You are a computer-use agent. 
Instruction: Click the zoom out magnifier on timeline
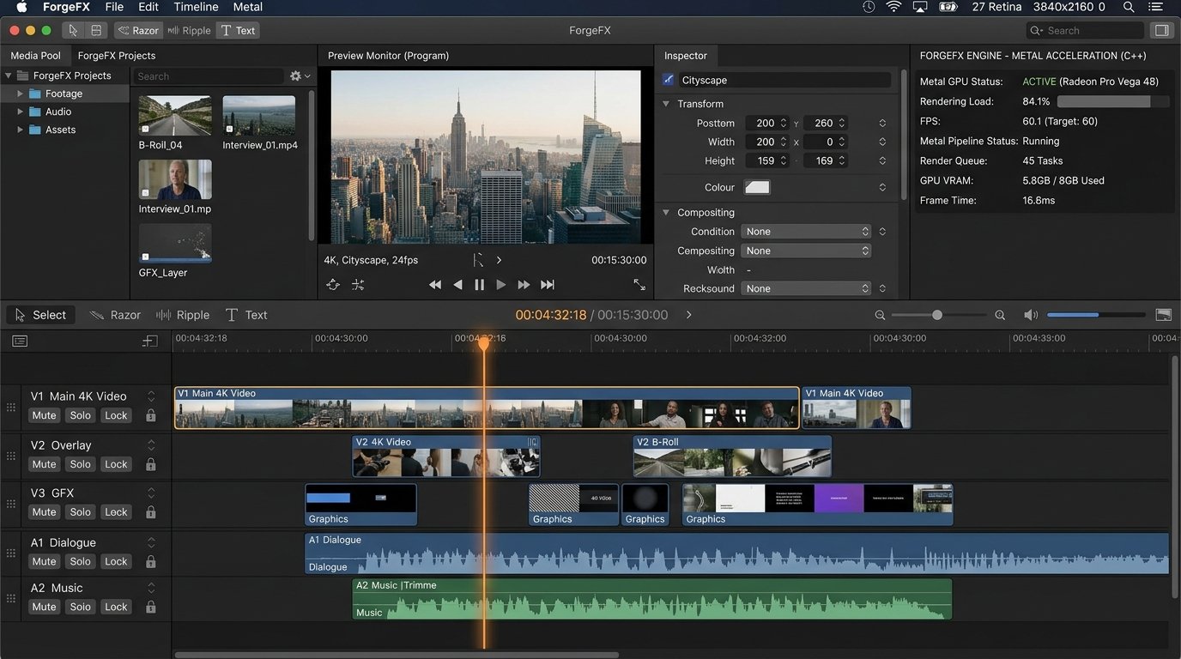point(880,315)
